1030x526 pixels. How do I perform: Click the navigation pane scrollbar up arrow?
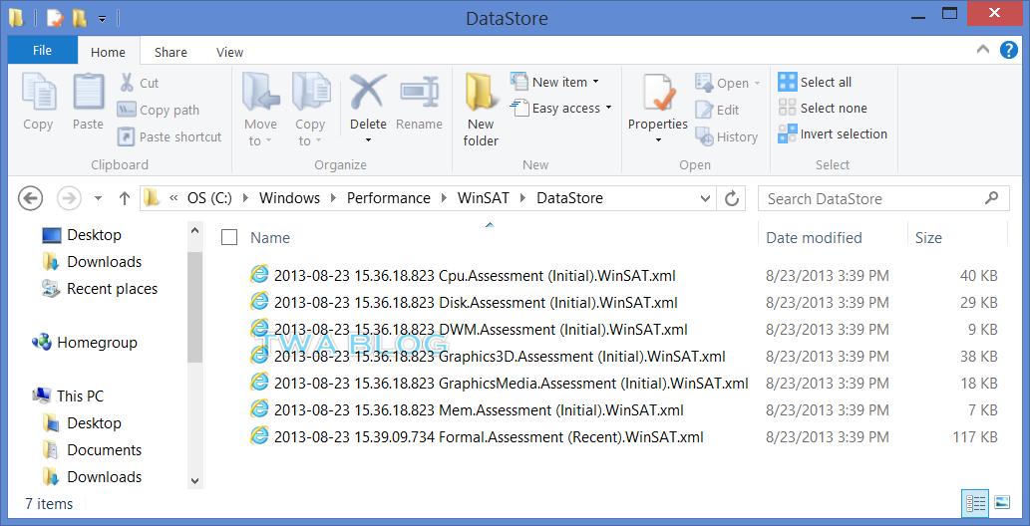[195, 230]
